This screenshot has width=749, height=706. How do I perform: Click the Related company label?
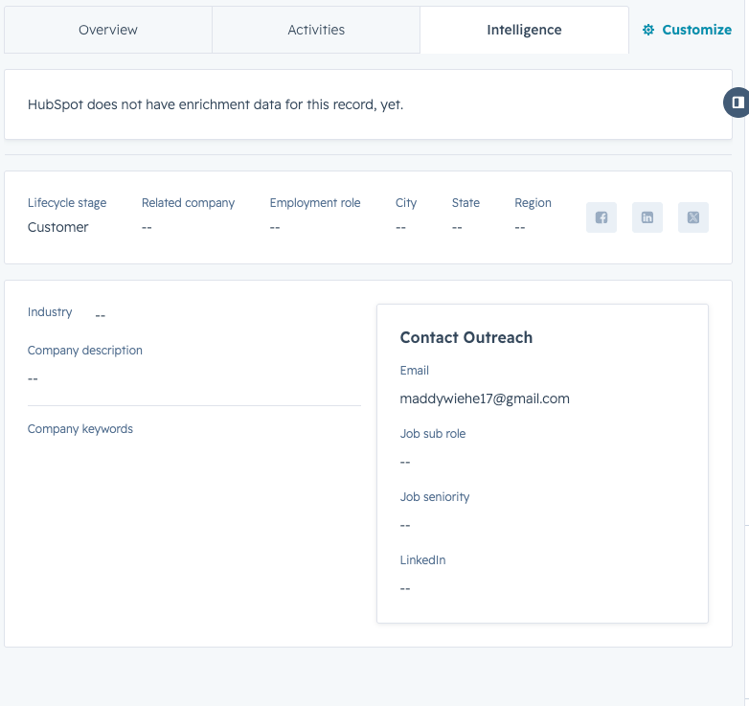[x=188, y=203]
